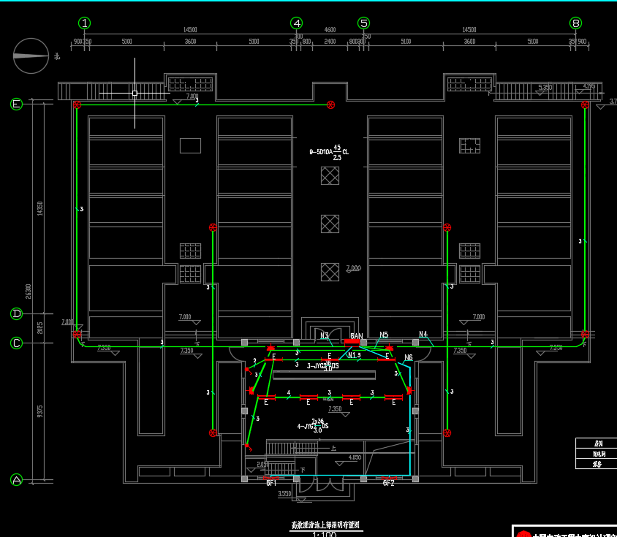Select grid axis bubble A
Screen dimensions: 617x537
(x=17, y=480)
